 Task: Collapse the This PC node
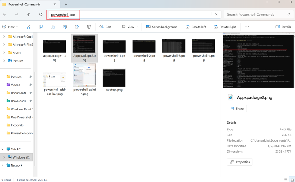tap(2, 149)
